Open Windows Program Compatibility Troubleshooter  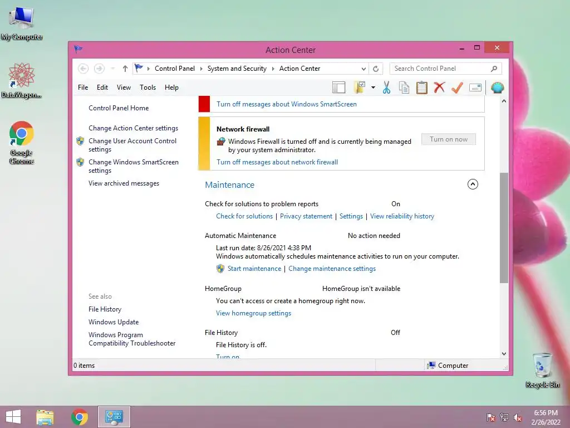(132, 339)
